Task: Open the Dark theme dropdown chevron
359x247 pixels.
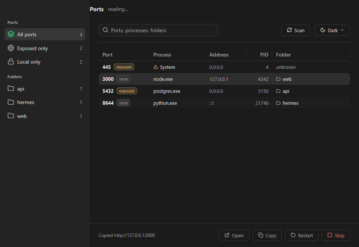Action: coord(342,30)
